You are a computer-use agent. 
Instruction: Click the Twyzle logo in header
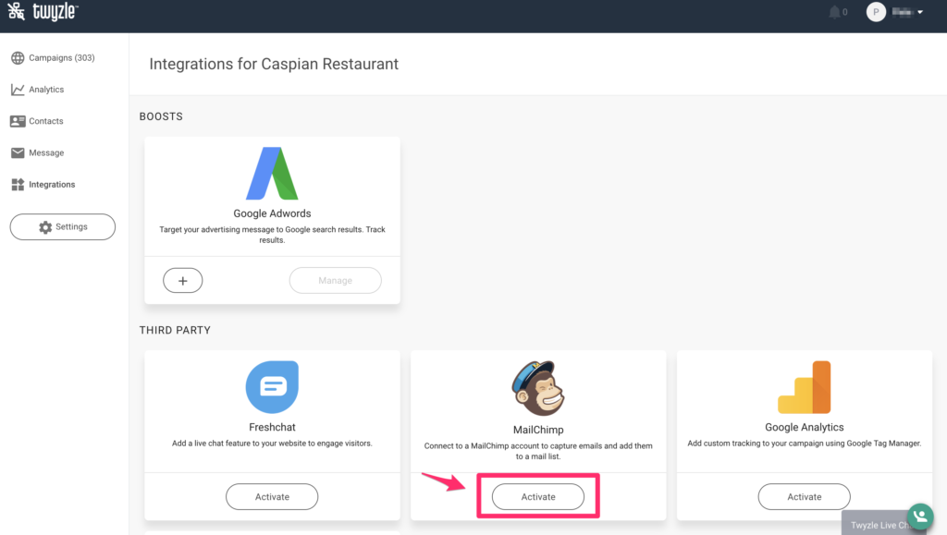pyautogui.click(x=43, y=12)
